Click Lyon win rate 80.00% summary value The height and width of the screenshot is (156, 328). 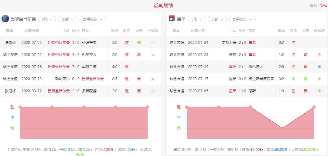point(257,150)
